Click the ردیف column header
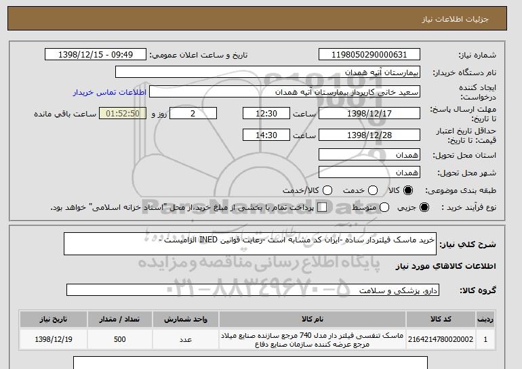The height and width of the screenshot is (369, 522). click(x=485, y=319)
